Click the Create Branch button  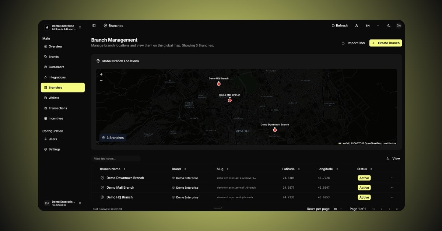[x=385, y=43]
